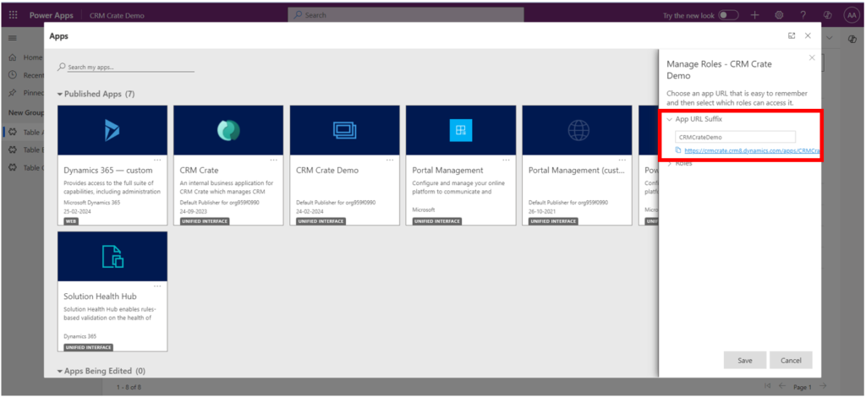The width and height of the screenshot is (866, 397).
Task: Click the Power Apps title
Action: tap(52, 15)
